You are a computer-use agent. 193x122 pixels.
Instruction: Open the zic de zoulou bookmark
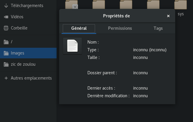click(x=23, y=64)
